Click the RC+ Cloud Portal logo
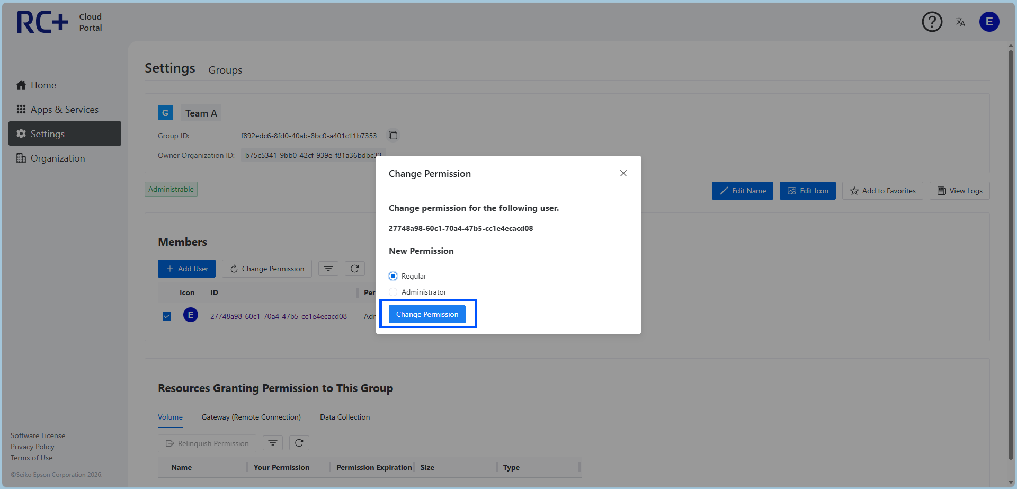 pos(59,22)
